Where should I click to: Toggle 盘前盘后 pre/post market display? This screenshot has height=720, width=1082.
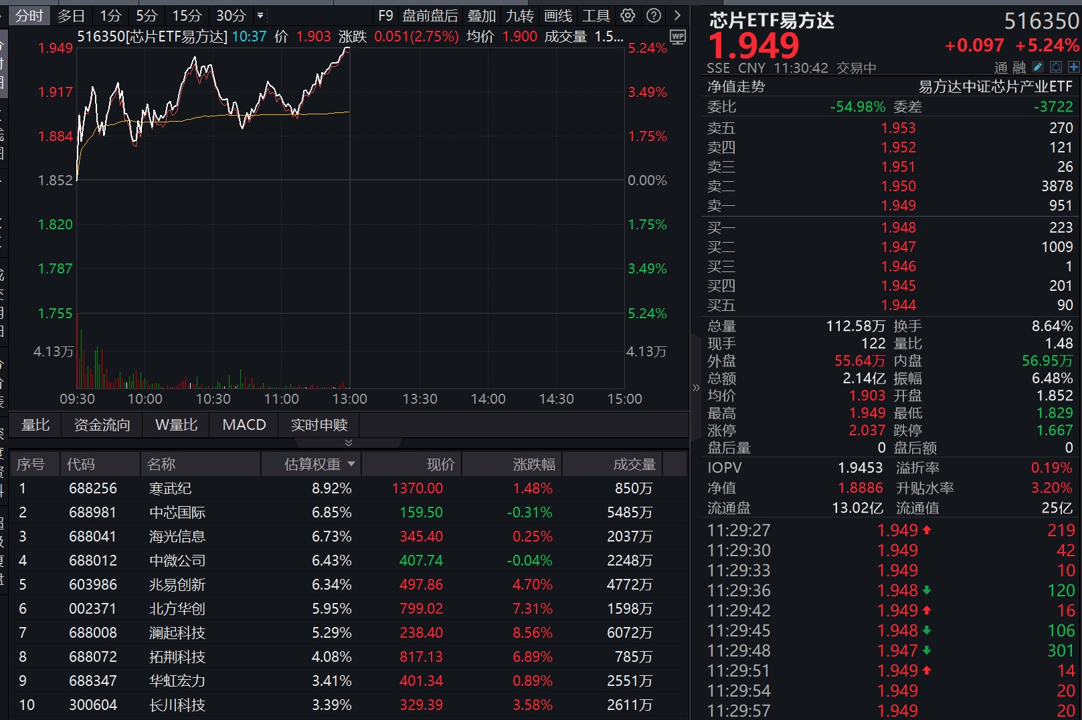coord(430,15)
